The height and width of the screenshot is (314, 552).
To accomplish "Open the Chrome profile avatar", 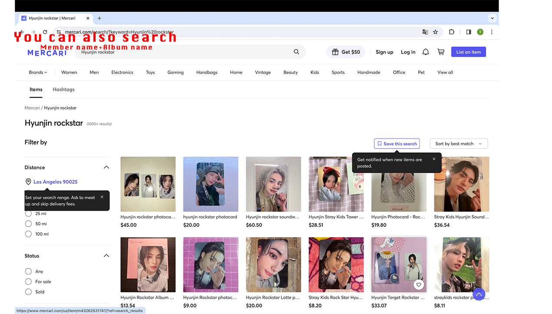I will pos(480,32).
